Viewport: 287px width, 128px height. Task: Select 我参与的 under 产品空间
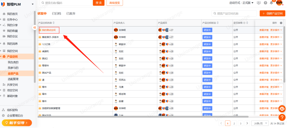tap(13, 68)
